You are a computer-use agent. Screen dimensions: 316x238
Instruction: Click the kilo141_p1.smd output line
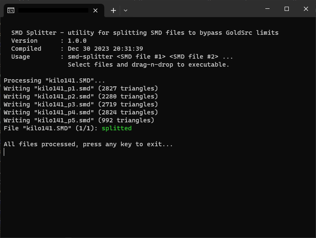tap(81, 88)
